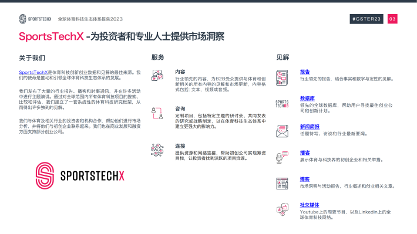417x234 pixels.
Task: Click the 博客 blog article icon
Action: click(x=282, y=184)
